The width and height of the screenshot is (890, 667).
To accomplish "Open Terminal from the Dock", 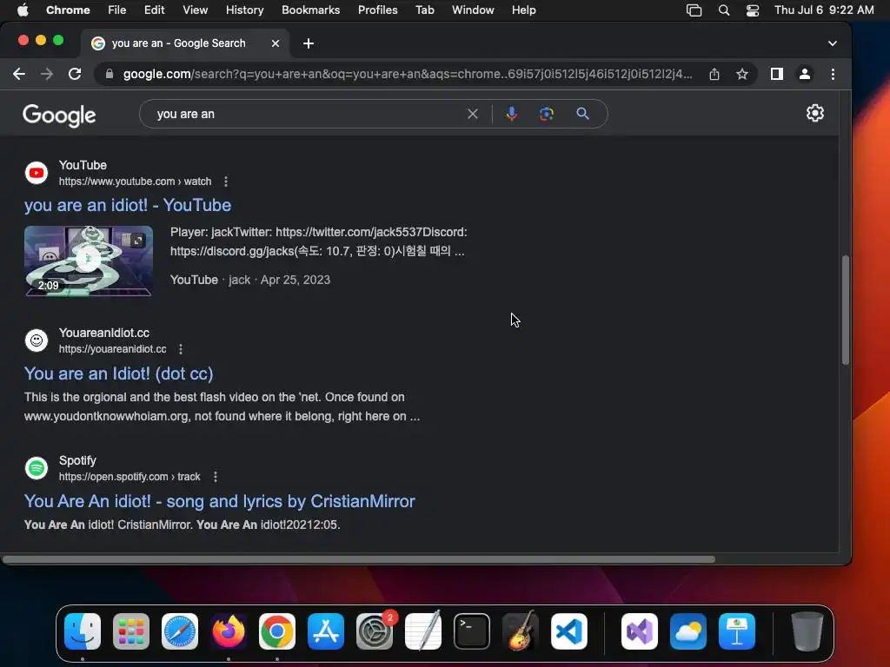I will tap(472, 631).
